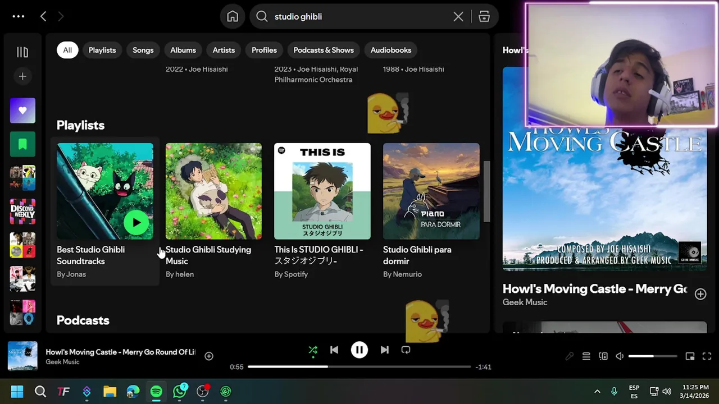This screenshot has width=719, height=404.
Task: Open the This Is STUDIO GHIBLI cover
Action: tap(322, 191)
